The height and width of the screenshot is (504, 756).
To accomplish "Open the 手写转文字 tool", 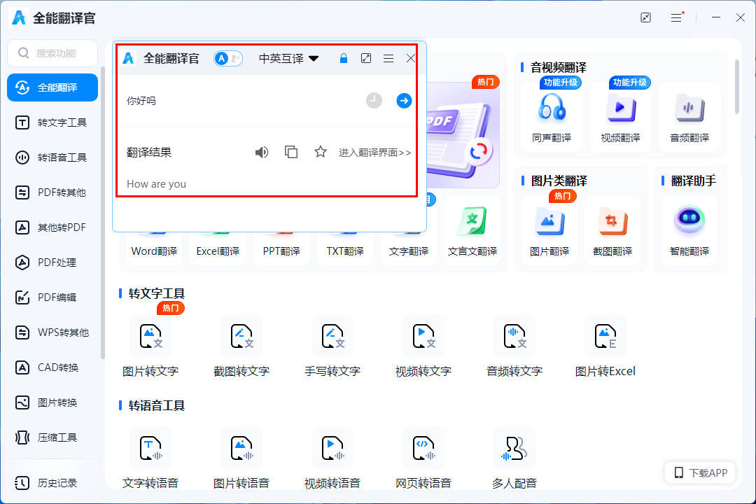I will 332,346.
